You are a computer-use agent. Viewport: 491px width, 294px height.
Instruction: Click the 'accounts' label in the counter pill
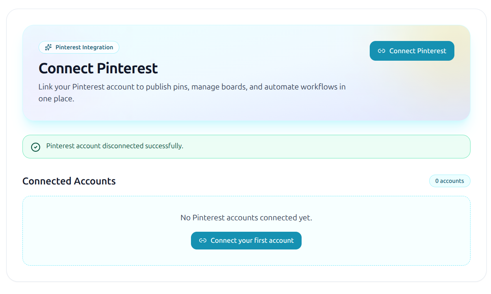[454, 181]
